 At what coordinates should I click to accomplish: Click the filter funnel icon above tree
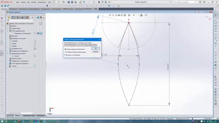click(x=8, y=21)
